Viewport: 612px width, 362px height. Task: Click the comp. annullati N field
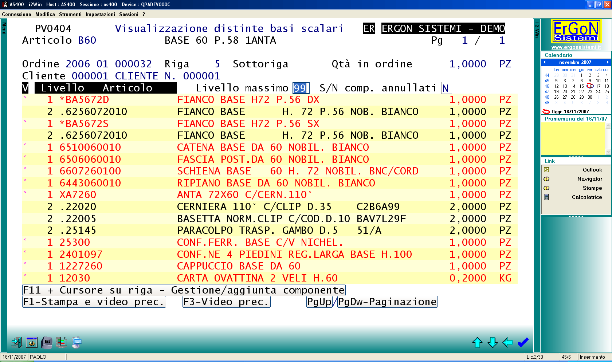(446, 88)
